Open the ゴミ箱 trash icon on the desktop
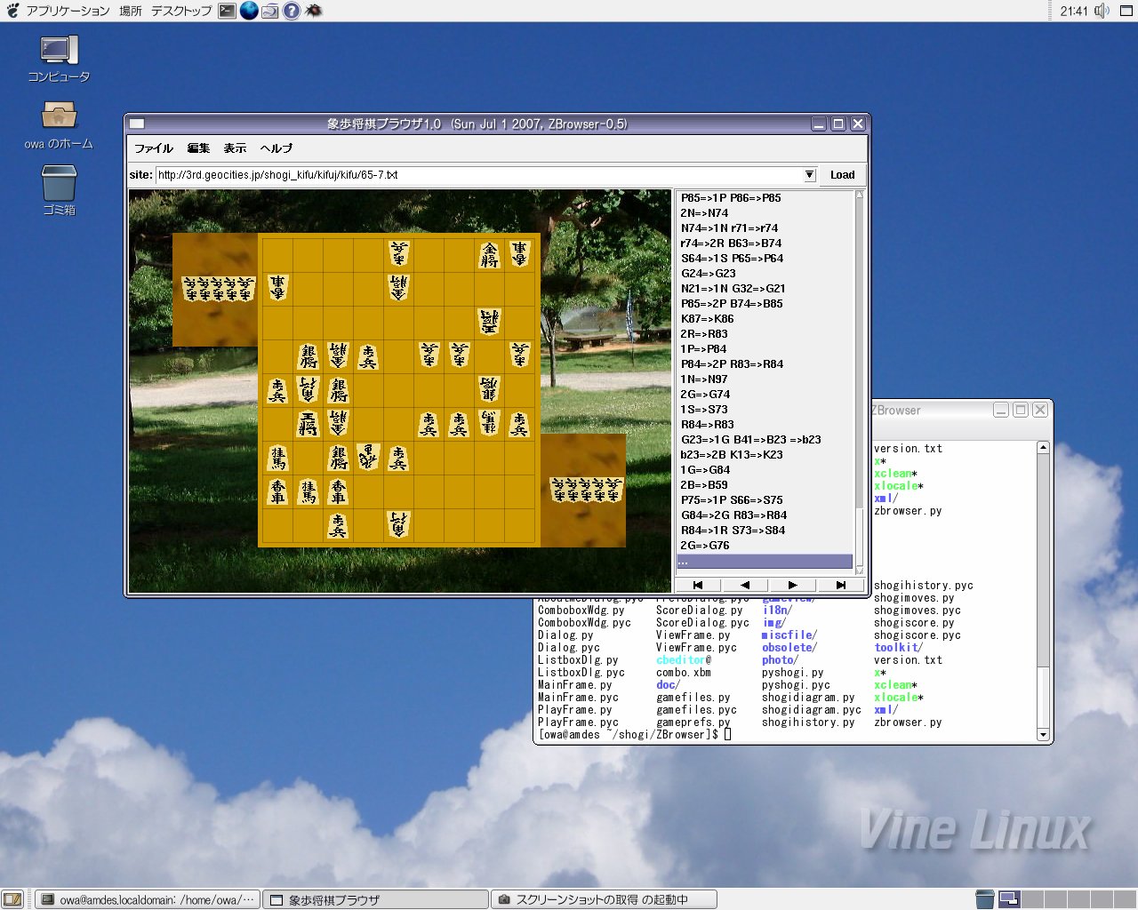Image resolution: width=1138 pixels, height=910 pixels. tap(59, 184)
